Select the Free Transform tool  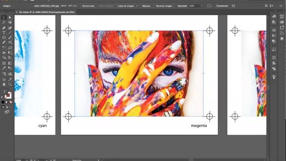[10, 53]
